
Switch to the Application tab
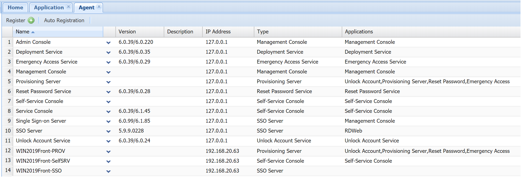click(49, 7)
